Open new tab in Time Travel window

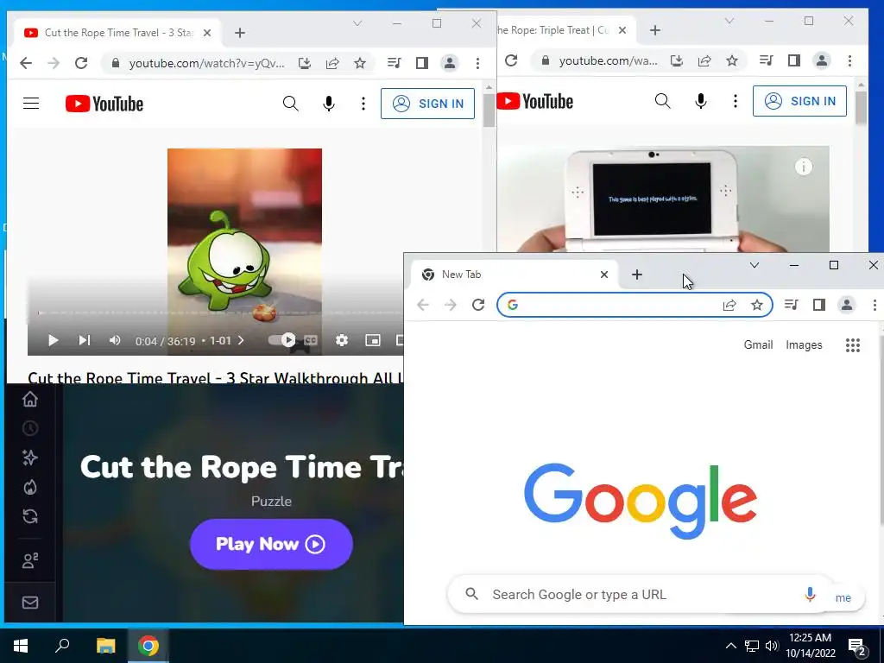240,33
